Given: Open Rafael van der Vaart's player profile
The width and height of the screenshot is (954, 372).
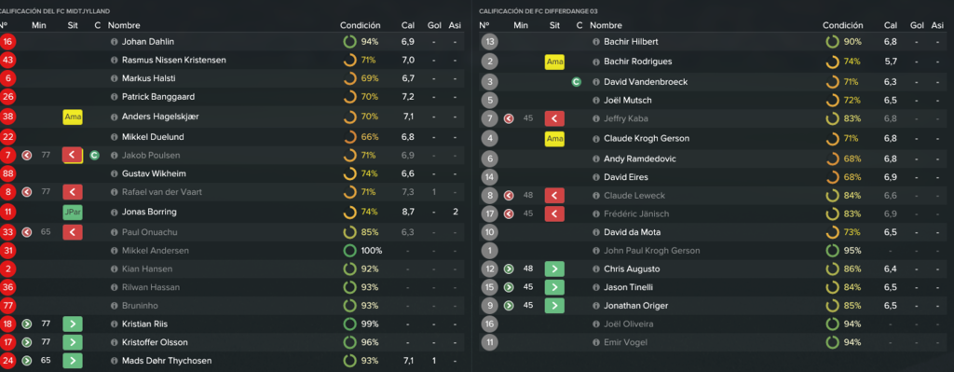Looking at the screenshot, I should (x=162, y=192).
